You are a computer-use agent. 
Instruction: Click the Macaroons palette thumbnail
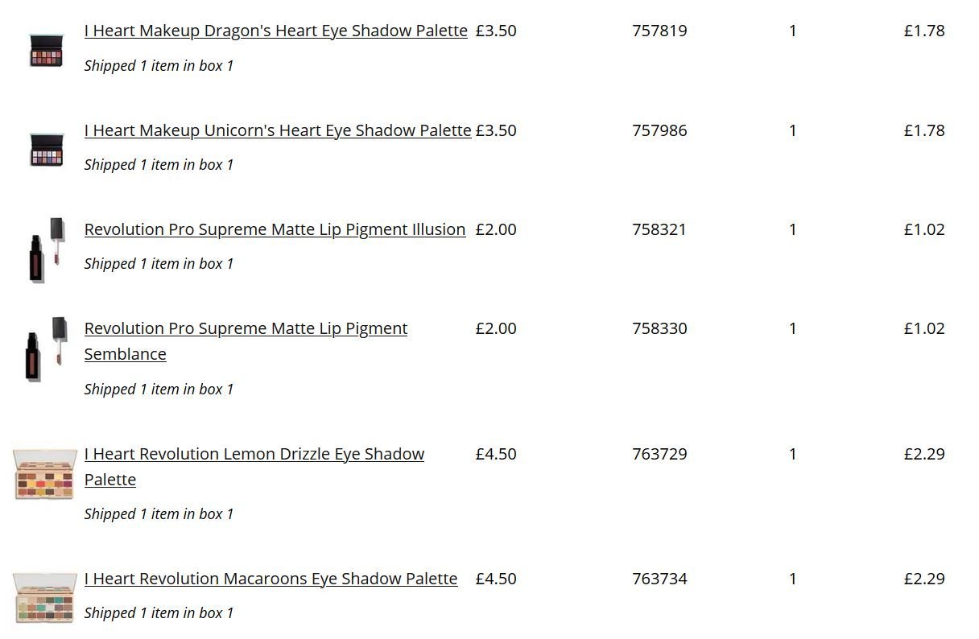tap(45, 598)
